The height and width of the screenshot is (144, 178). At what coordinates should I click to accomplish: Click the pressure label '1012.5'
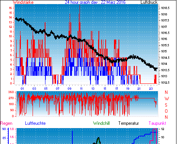click(x=165, y=83)
